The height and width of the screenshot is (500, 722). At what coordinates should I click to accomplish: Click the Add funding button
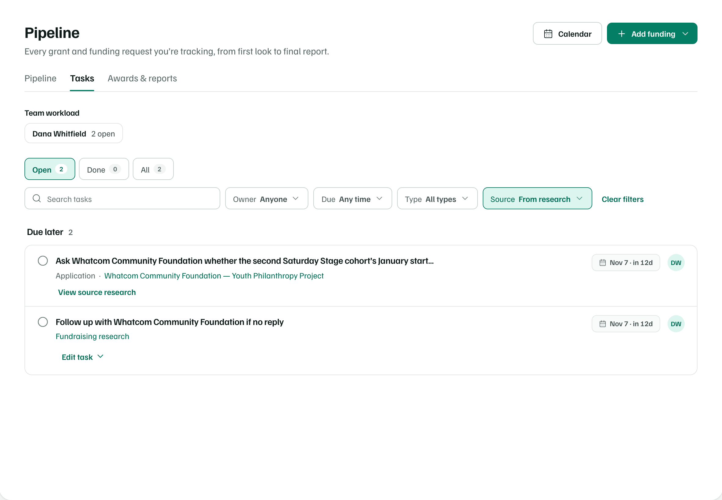[652, 34]
